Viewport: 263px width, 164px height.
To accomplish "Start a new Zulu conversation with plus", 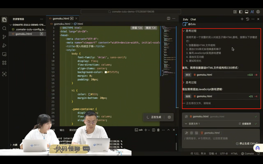I will 242,19.
